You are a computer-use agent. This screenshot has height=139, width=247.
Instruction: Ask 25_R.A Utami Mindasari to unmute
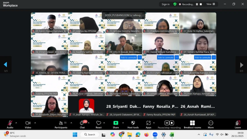pyautogui.click(x=165, y=57)
